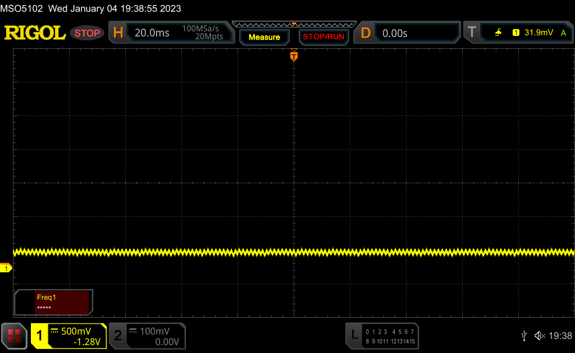The image size is (575, 353).
Task: Open the delay D label
Action: pos(366,33)
